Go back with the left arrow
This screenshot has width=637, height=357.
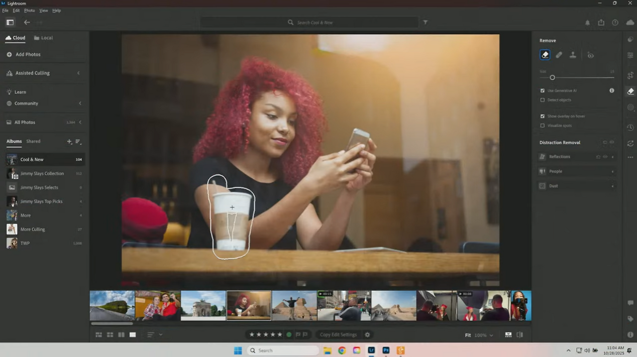pos(27,22)
